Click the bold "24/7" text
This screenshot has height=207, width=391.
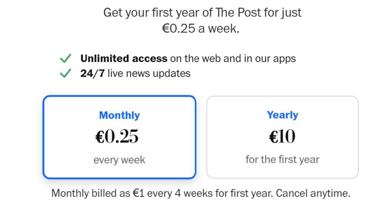tap(92, 73)
